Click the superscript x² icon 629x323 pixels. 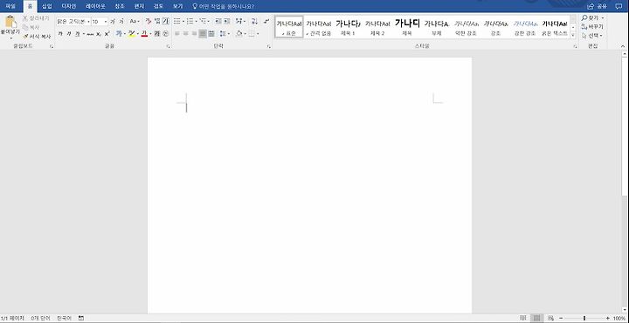pyautogui.click(x=107, y=34)
